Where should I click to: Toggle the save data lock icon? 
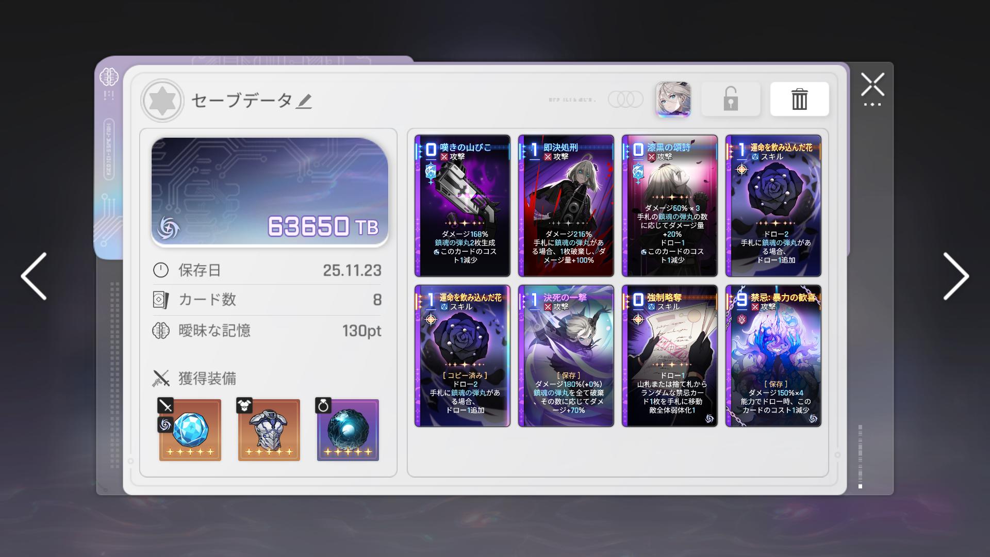[x=730, y=99]
